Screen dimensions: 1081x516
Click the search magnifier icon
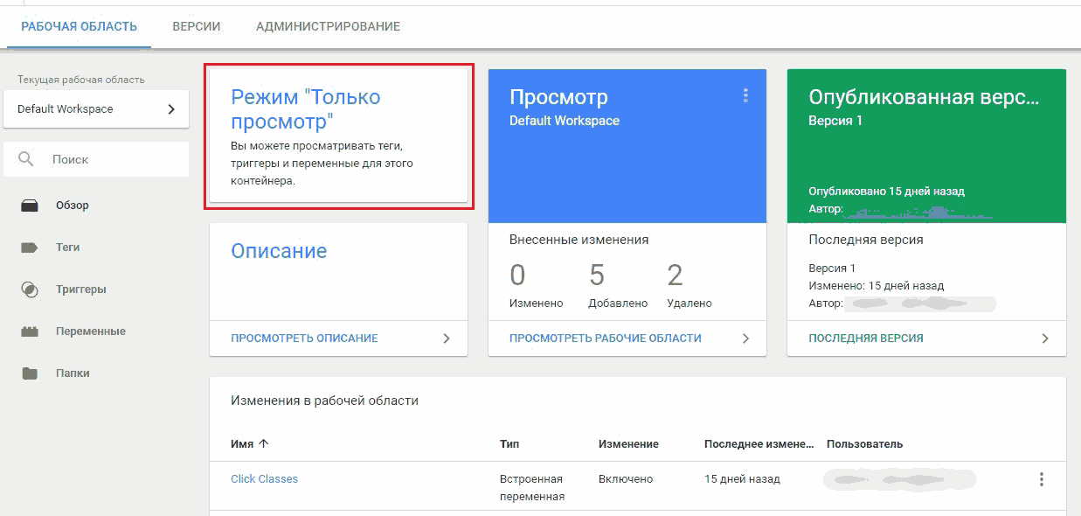point(26,160)
